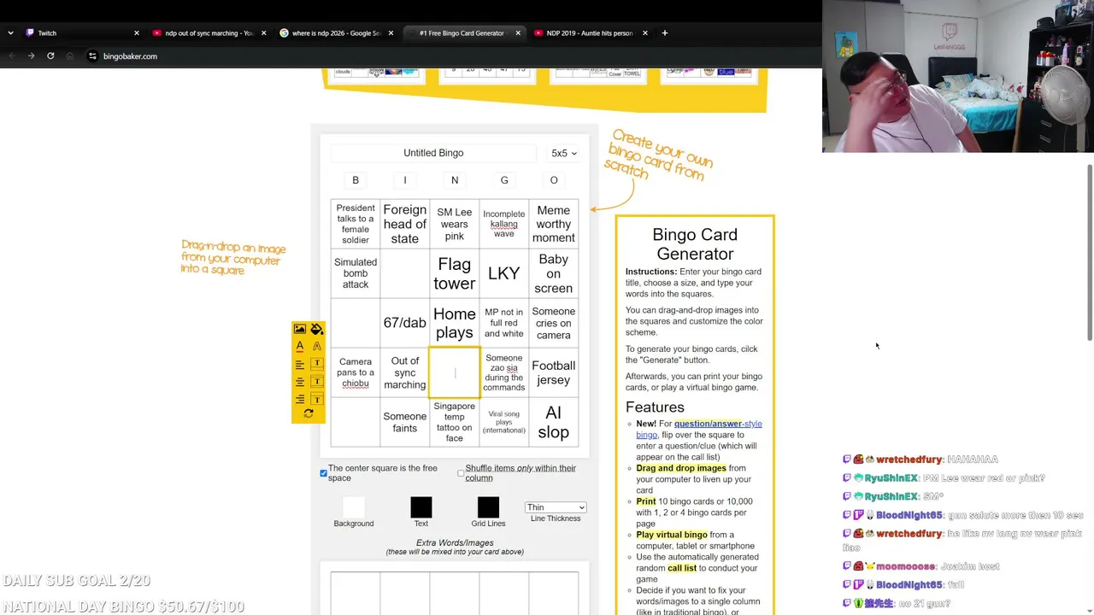Go forward in browser history
Viewport: 1094px width, 615px height.
(x=31, y=56)
